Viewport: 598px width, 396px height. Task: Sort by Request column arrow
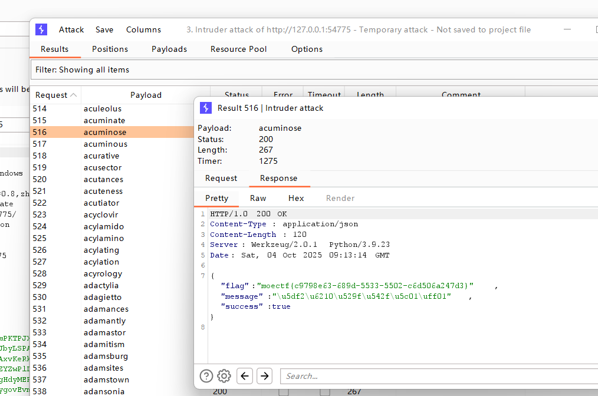click(73, 95)
